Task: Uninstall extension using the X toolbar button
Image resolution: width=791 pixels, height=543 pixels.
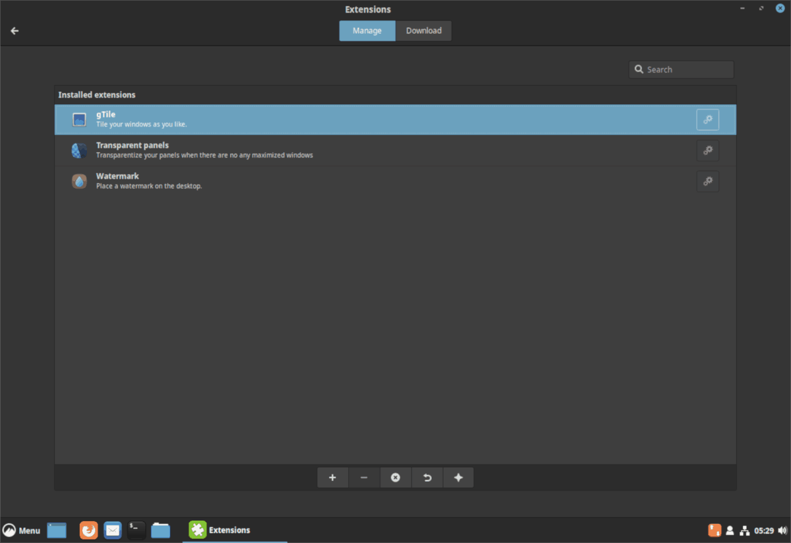Action: point(395,477)
